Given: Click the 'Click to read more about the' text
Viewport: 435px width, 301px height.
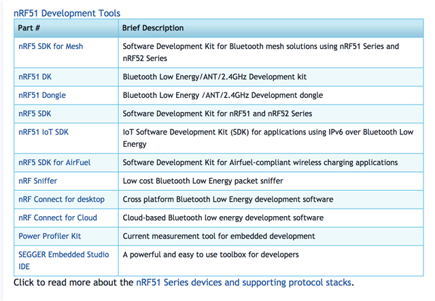Looking at the screenshot, I should [x=73, y=283].
